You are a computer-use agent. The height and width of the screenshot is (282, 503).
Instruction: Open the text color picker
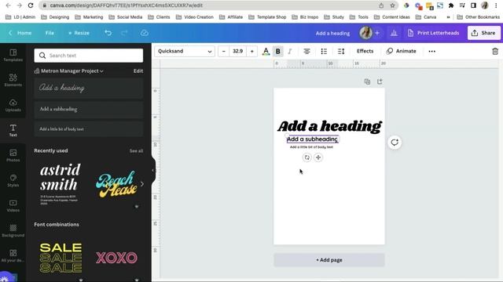pyautogui.click(x=266, y=51)
